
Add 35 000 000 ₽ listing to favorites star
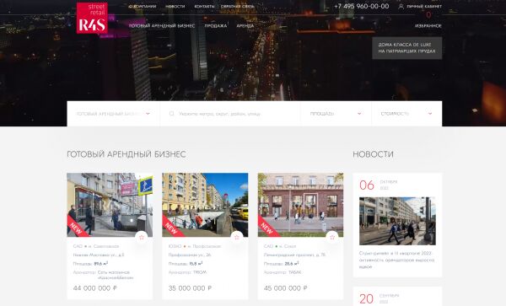pyautogui.click(x=237, y=238)
